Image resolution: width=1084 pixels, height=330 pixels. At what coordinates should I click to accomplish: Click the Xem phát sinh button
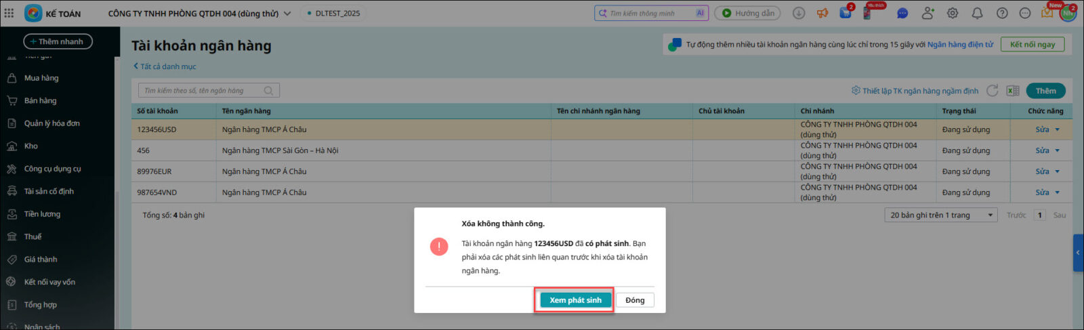(x=575, y=300)
